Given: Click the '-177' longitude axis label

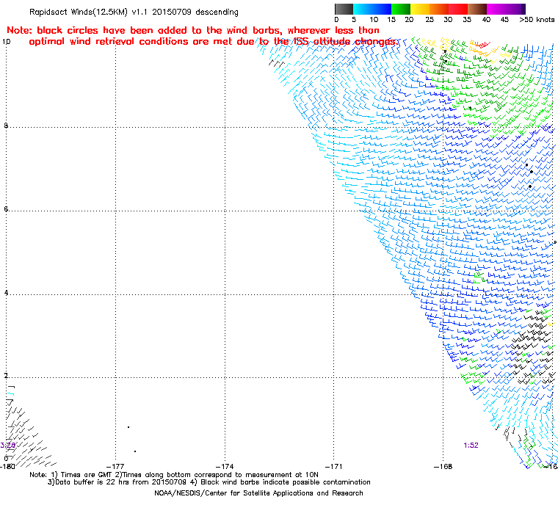Looking at the screenshot, I should click(116, 466).
